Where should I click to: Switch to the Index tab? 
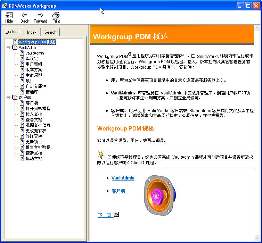(32, 32)
